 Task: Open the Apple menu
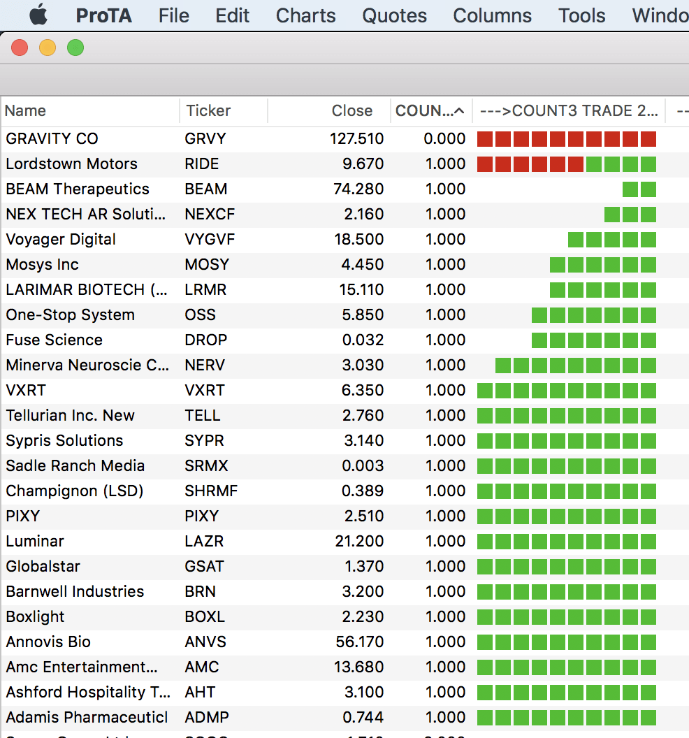(x=38, y=15)
